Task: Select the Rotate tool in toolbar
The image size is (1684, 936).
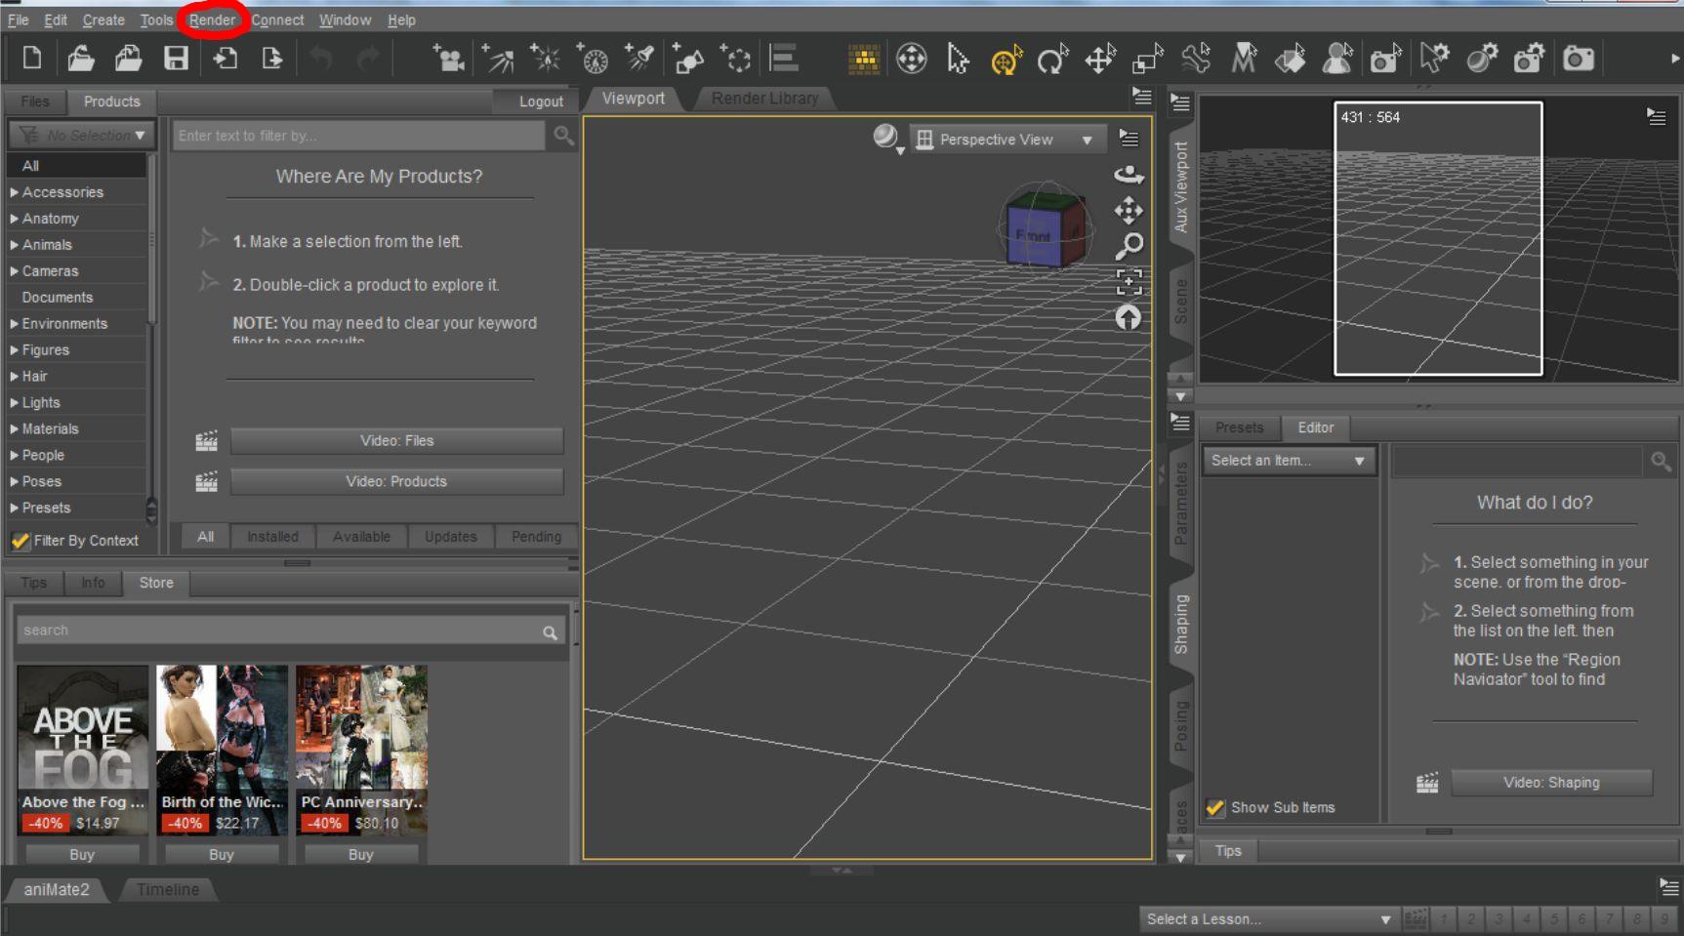Action: tap(1051, 61)
